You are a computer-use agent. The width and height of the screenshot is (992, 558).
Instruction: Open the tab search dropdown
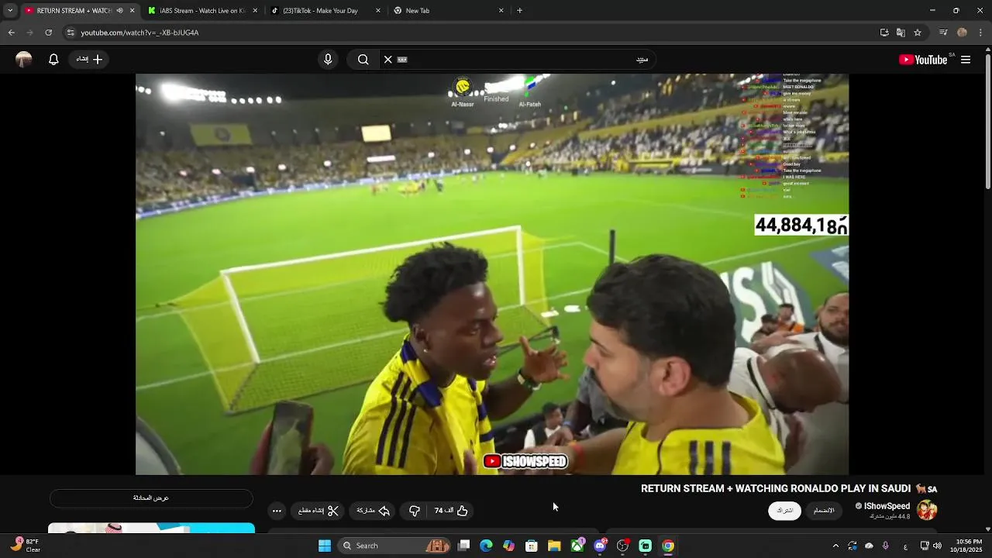(x=10, y=11)
